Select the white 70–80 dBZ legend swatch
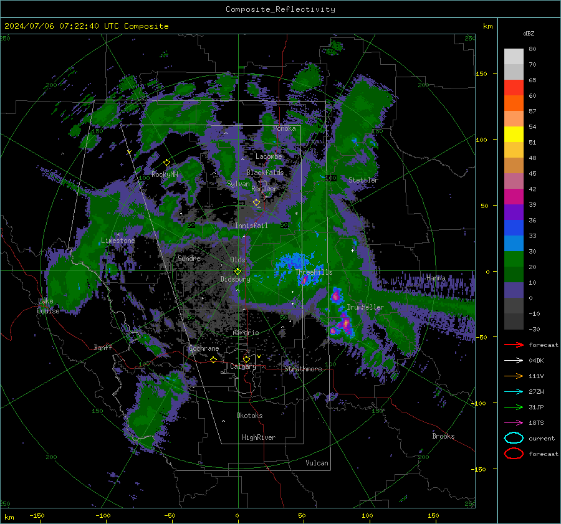The width and height of the screenshot is (561, 524). (x=514, y=56)
